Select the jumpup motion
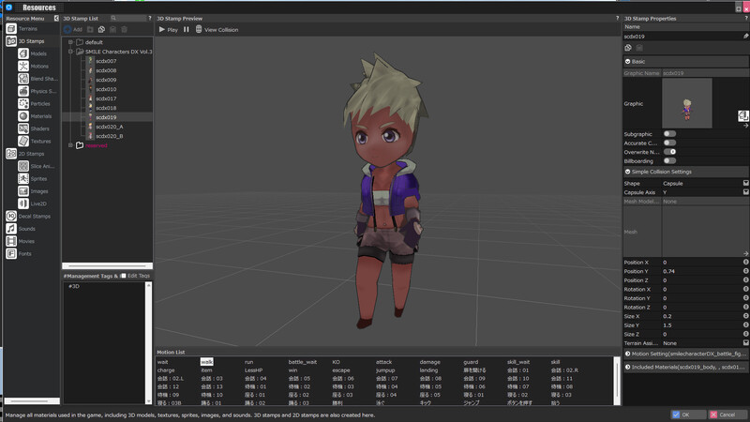The width and height of the screenshot is (750, 422). (385, 369)
